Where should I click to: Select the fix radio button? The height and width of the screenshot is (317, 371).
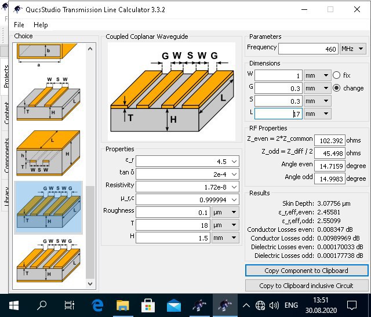pyautogui.click(x=336, y=75)
